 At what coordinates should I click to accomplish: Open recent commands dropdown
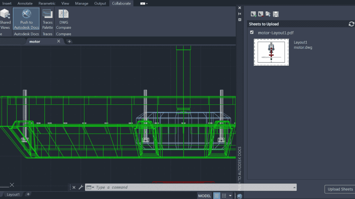pos(90,187)
